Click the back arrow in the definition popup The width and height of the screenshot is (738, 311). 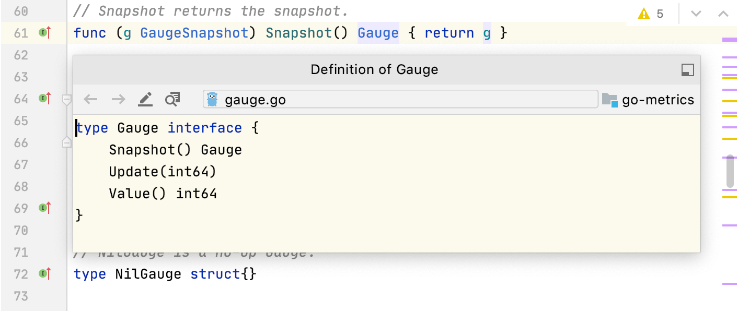tap(91, 99)
